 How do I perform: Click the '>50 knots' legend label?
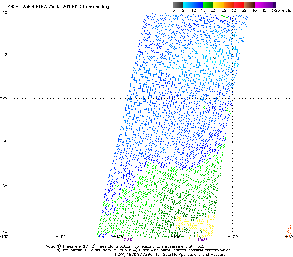pos(282,11)
